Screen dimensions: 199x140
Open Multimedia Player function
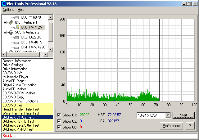click(15, 77)
